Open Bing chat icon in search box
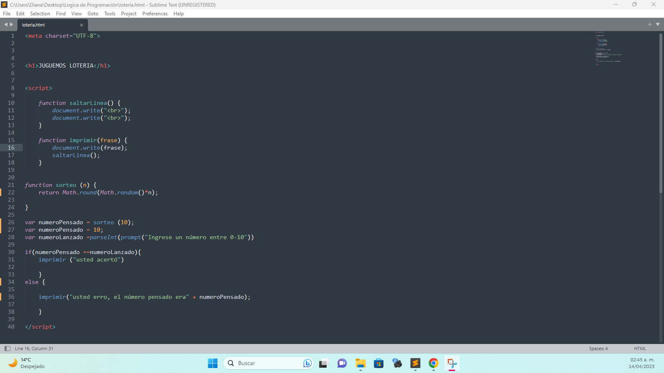Image resolution: width=664 pixels, height=373 pixels. coord(307,363)
